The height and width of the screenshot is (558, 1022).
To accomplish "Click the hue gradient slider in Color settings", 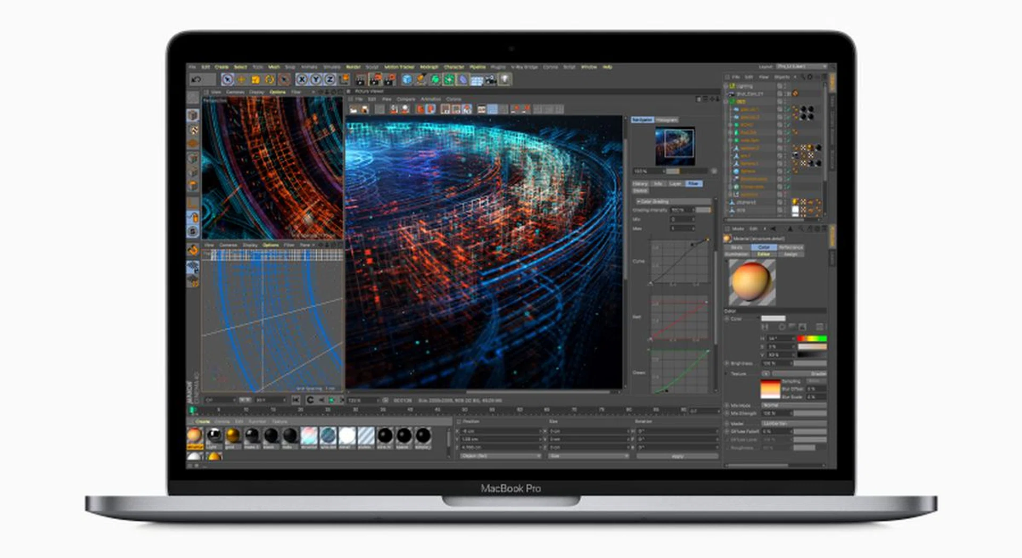I will 812,339.
